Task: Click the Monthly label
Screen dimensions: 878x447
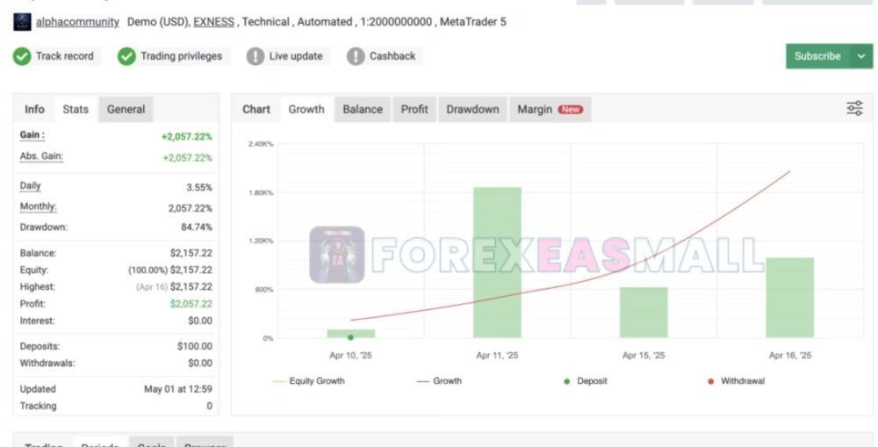Action: 38,206
